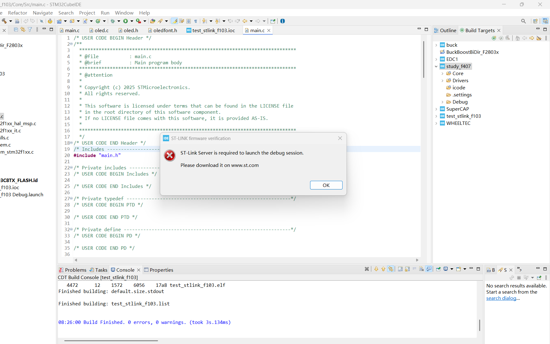
Task: Expand the test_stlink_f103 project node
Action: pos(436,116)
